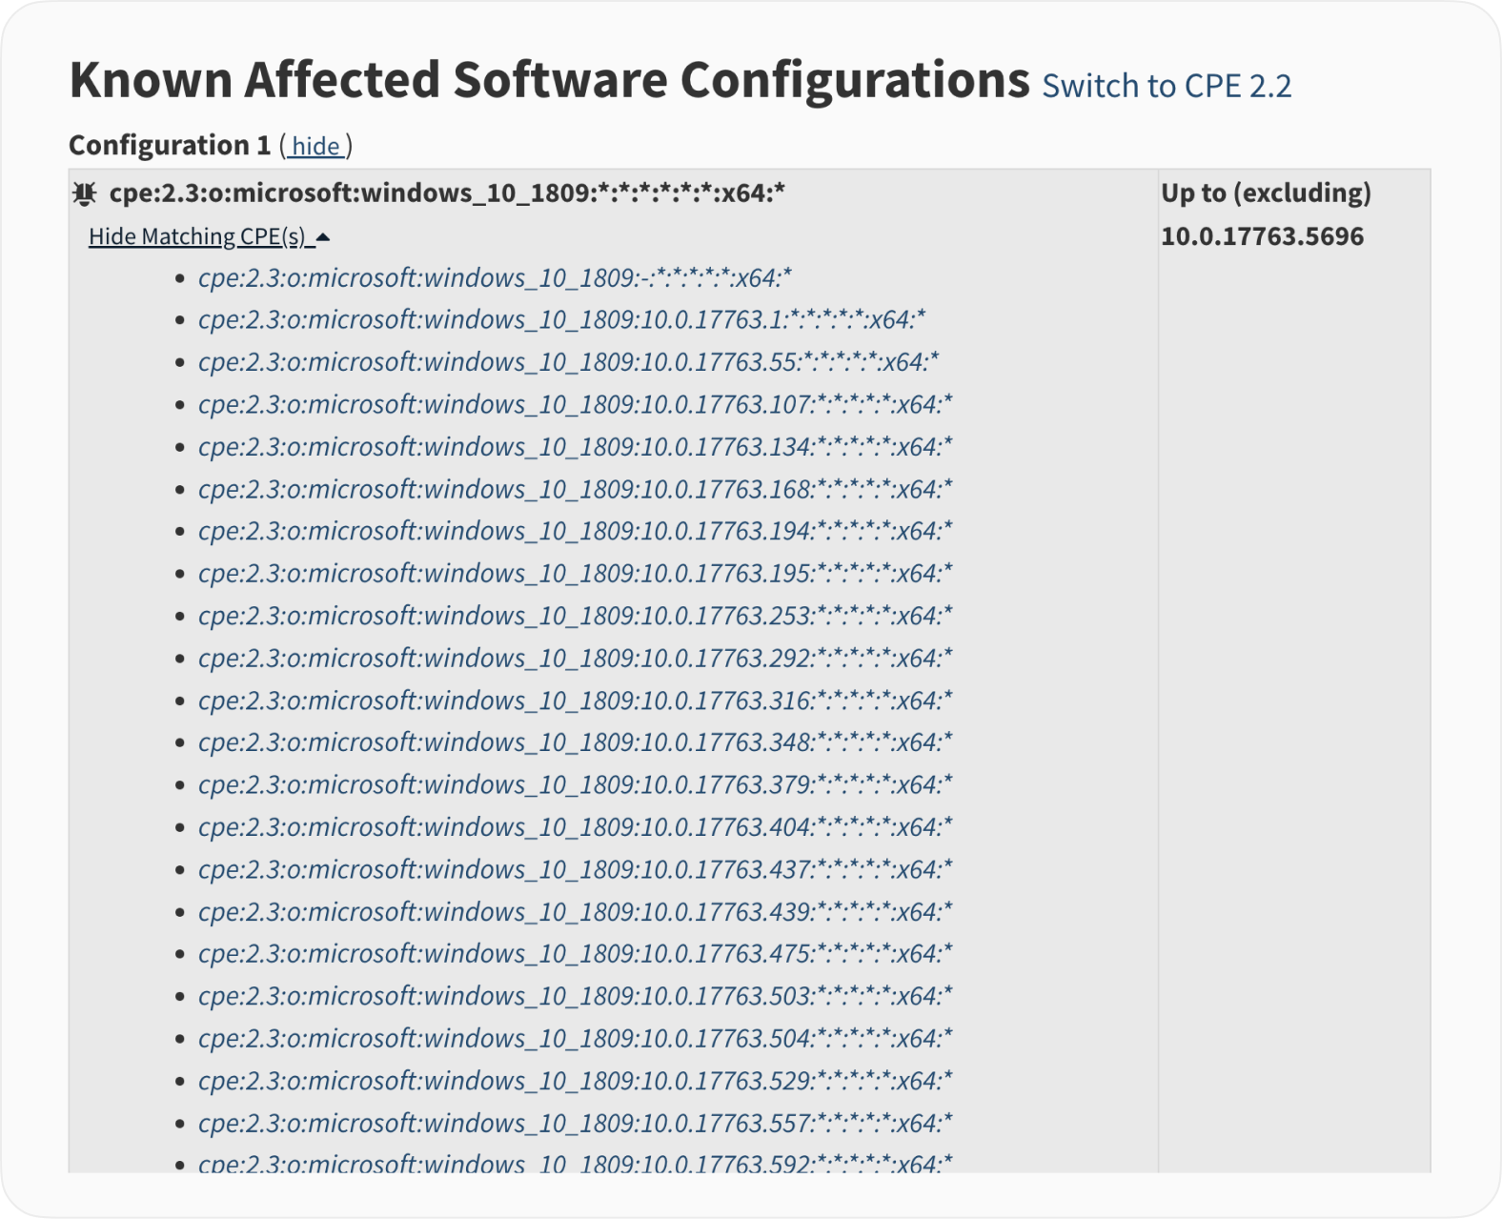Click the bug icon beside the CPE header
The image size is (1502, 1219).
click(x=85, y=194)
